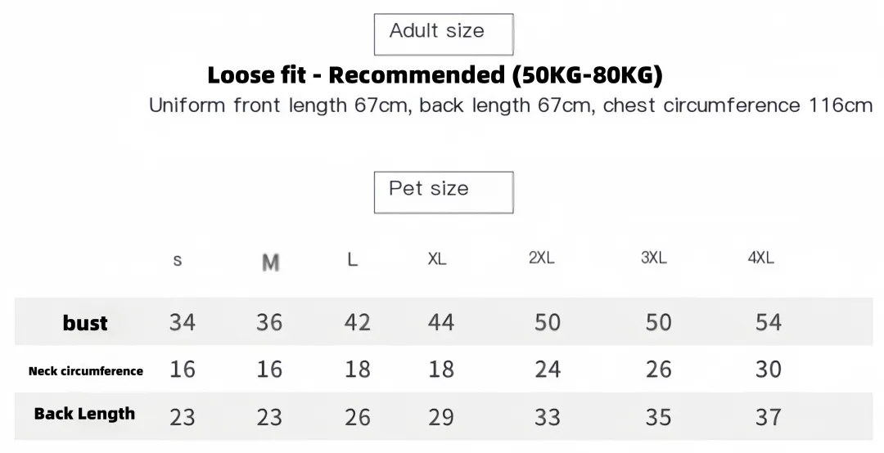Select back length value 35 under 3XL
Image resolution: width=884 pixels, height=453 pixels.
(658, 417)
